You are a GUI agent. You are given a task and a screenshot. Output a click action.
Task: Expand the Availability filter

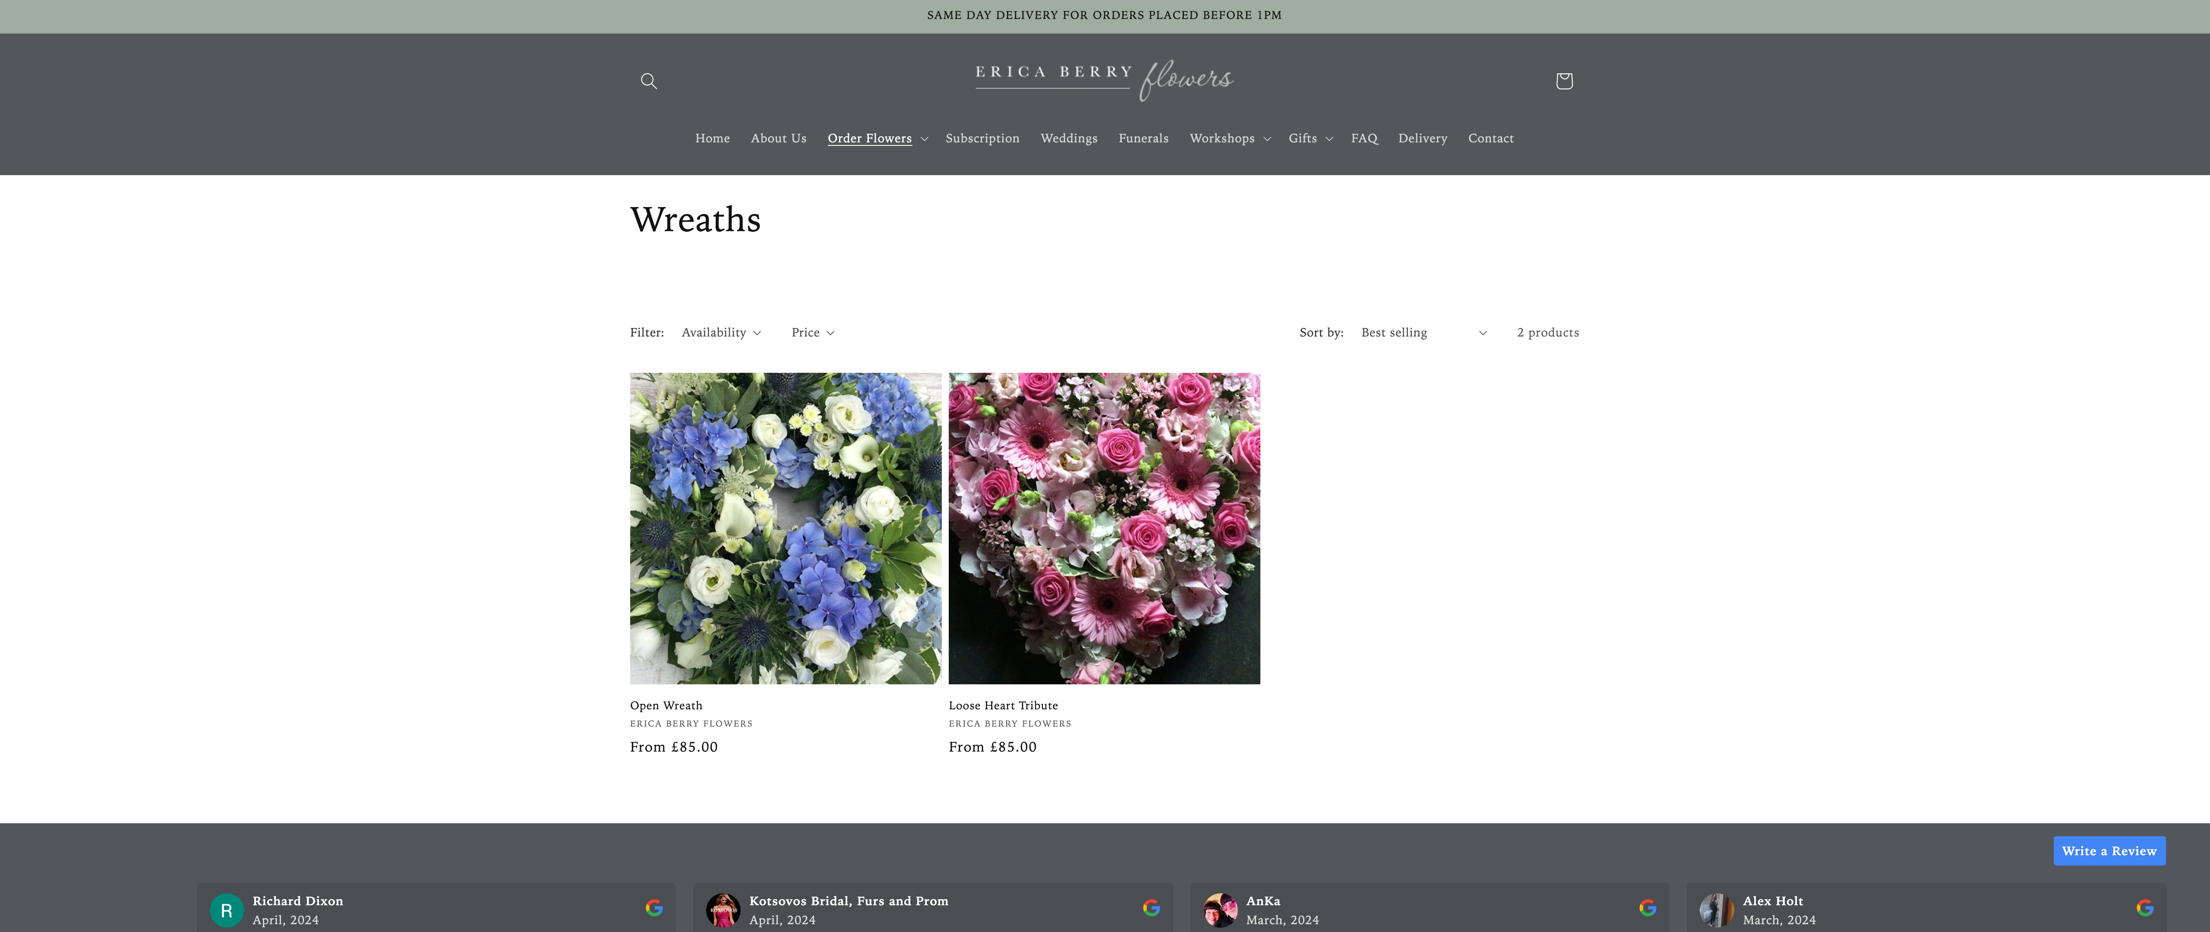tap(721, 333)
